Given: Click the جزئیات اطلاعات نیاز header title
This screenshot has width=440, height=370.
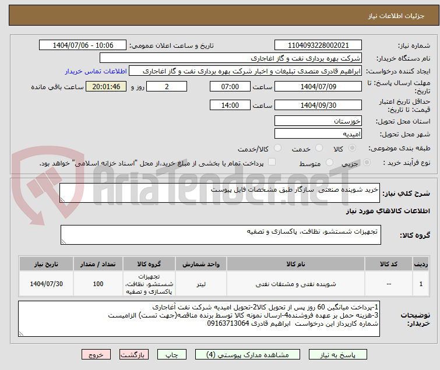Looking at the screenshot, I should [x=396, y=16].
